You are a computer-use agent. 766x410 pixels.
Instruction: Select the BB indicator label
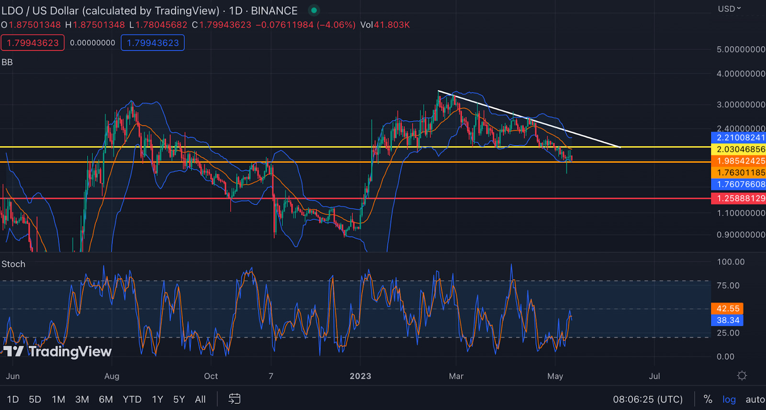point(7,62)
